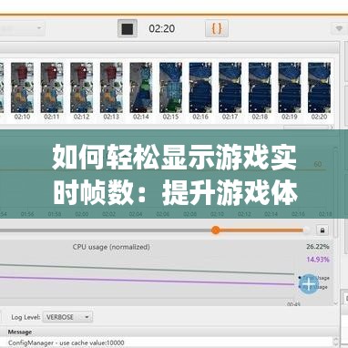
Task: Click the 02:20 elapsed time display
Action: [162, 28]
